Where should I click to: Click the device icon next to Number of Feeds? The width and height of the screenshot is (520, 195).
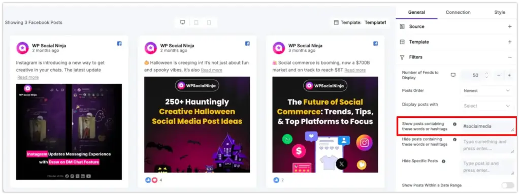point(453,75)
